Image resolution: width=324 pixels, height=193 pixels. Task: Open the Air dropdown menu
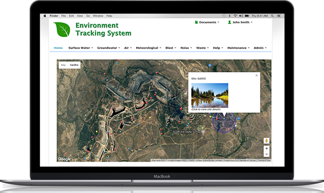coord(128,48)
